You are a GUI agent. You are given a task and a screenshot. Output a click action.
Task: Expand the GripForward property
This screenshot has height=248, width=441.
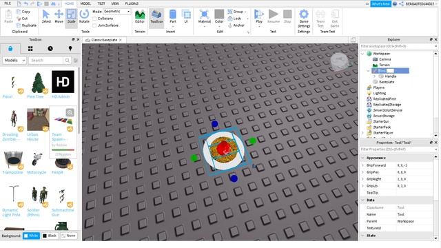coord(362,165)
